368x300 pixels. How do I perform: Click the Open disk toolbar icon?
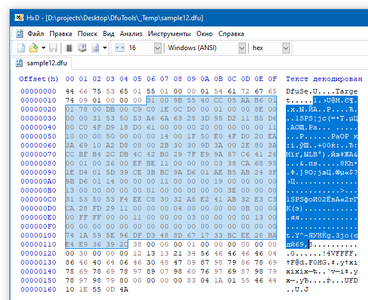(x=82, y=48)
